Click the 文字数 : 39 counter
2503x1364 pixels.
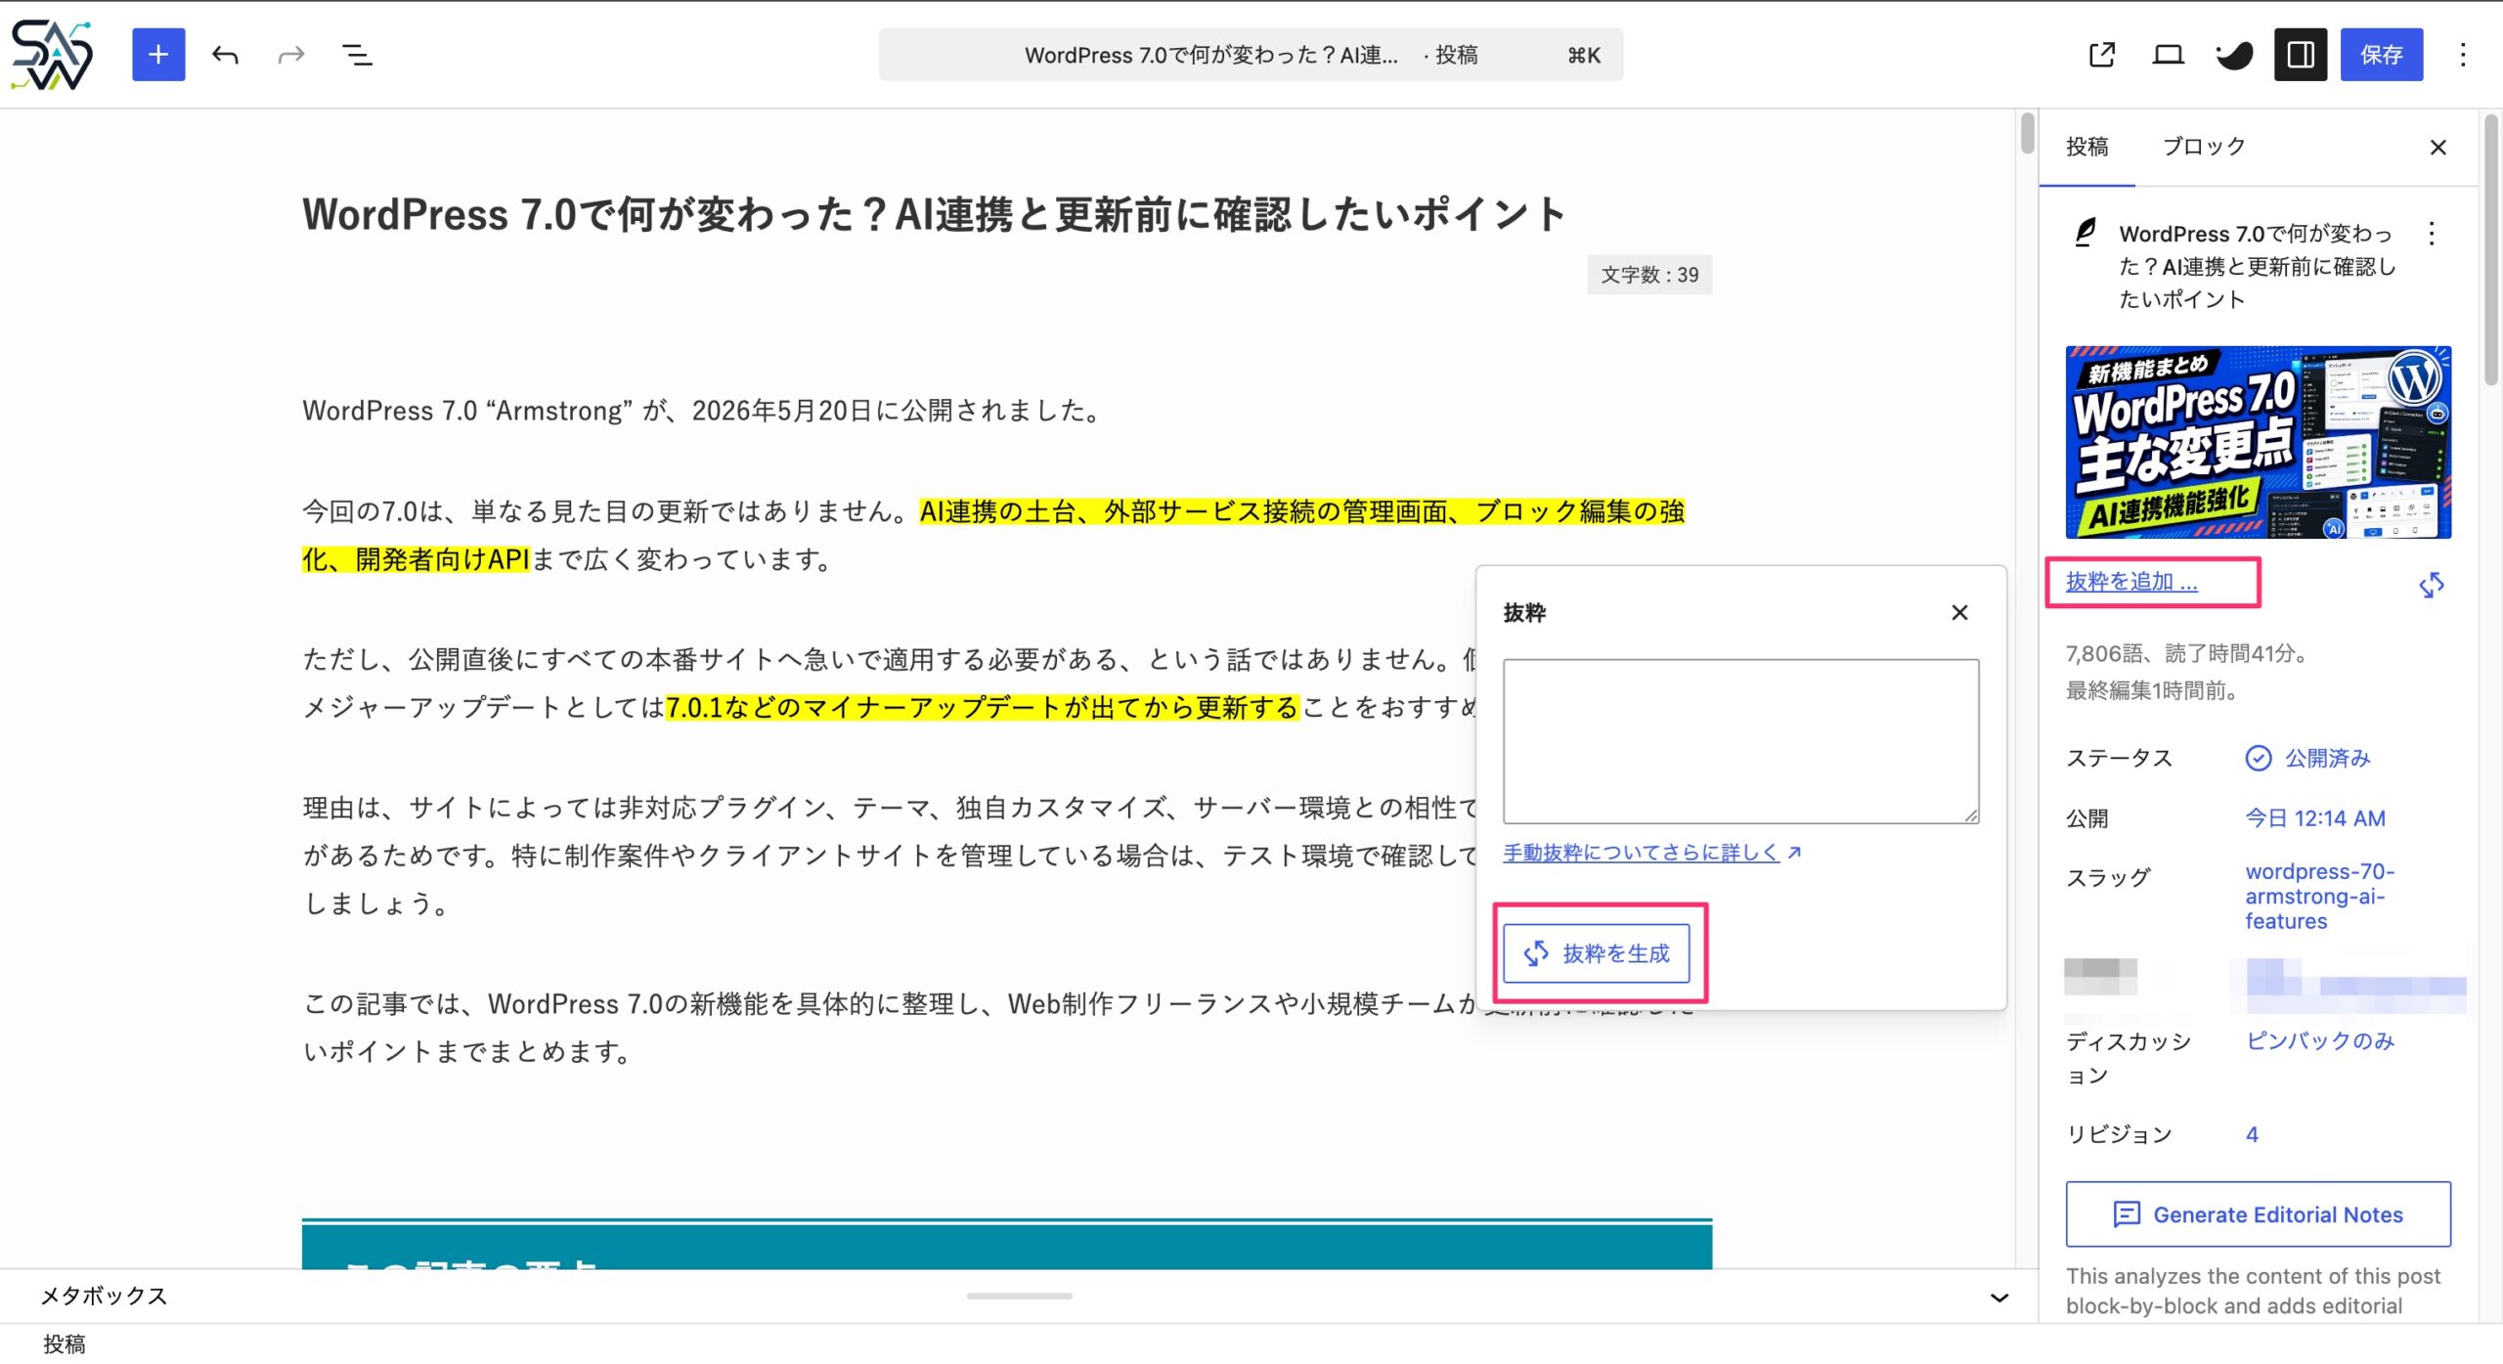tap(1649, 275)
